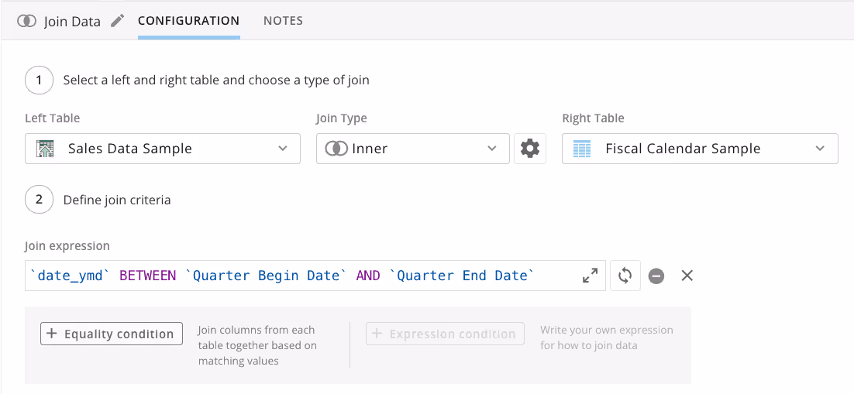Viewport: 854px width, 394px height.
Task: Click the step 1 circle marker
Action: pyautogui.click(x=39, y=81)
